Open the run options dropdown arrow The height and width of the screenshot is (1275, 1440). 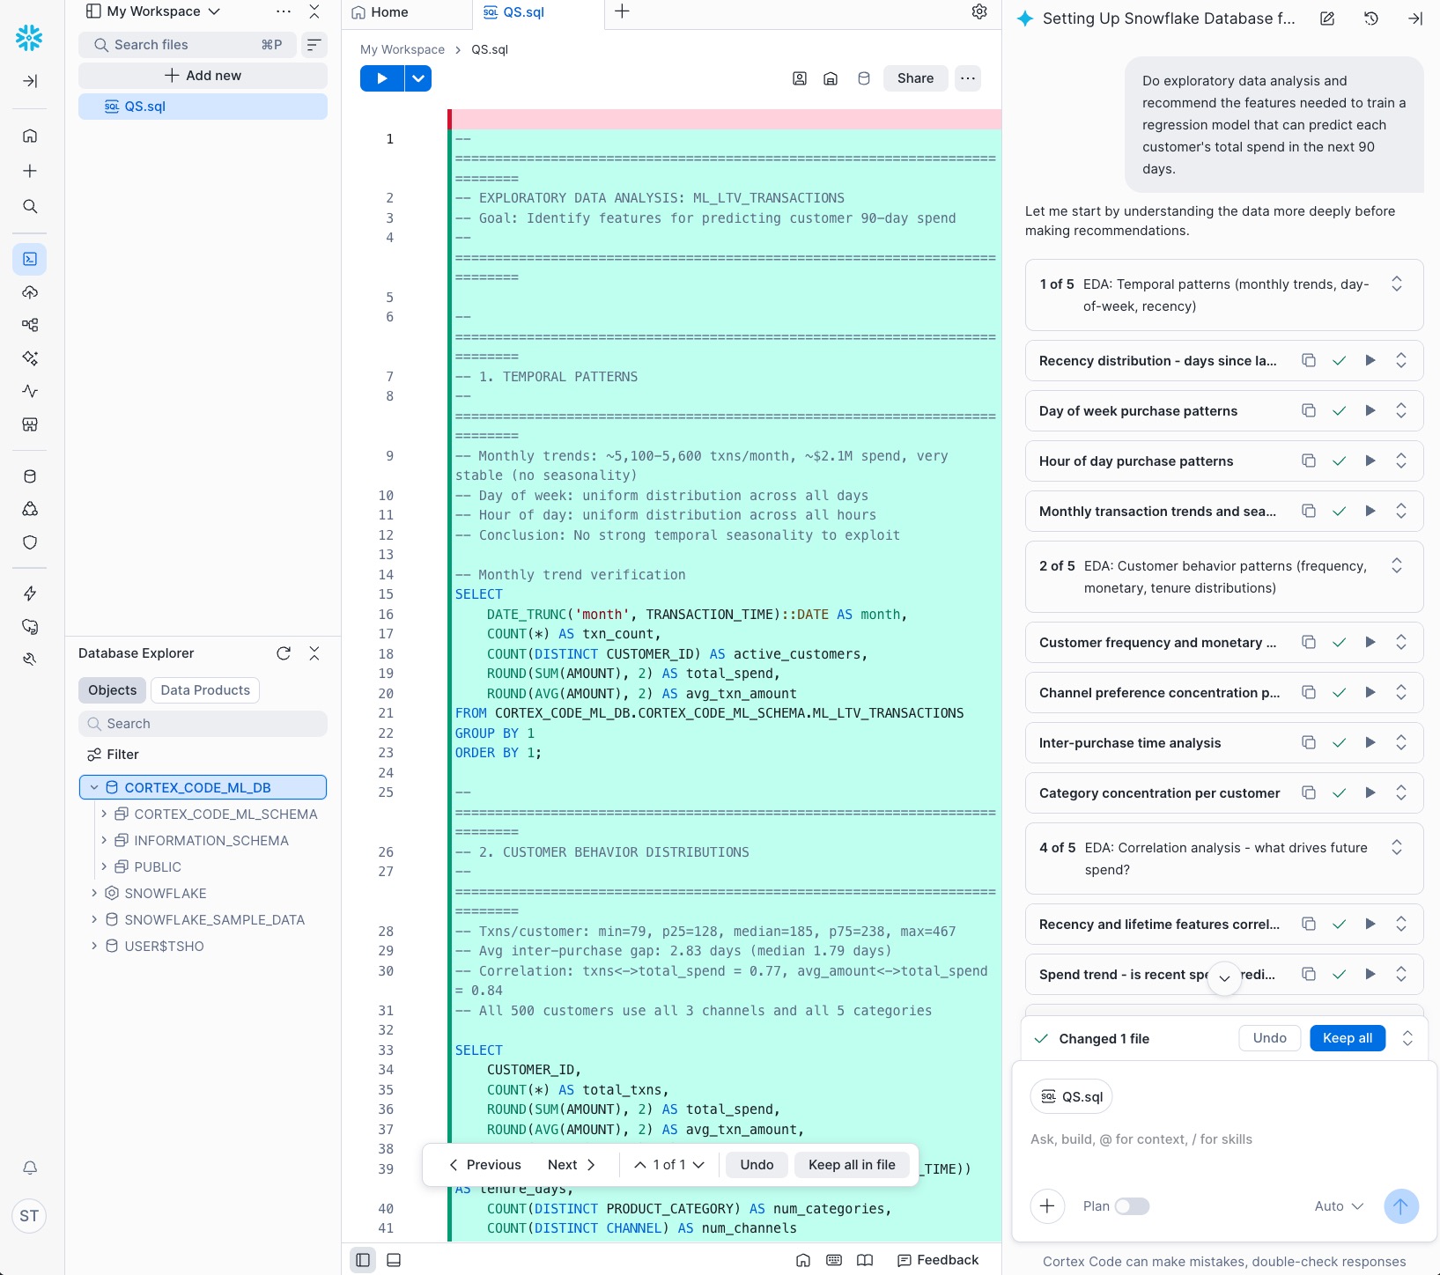coord(418,78)
